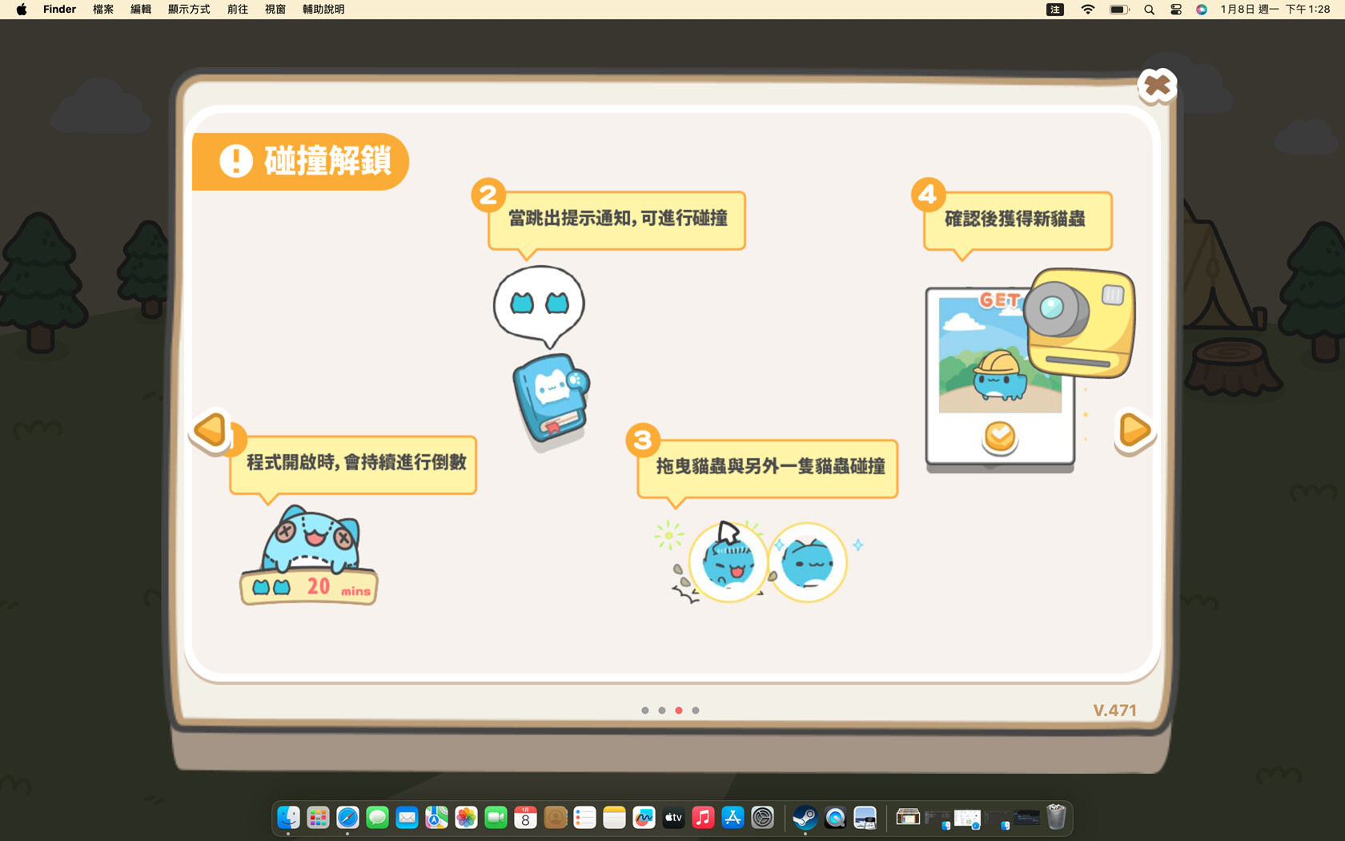Image resolution: width=1345 pixels, height=841 pixels.
Task: Click the yellow checkmark confirm button
Action: click(999, 437)
